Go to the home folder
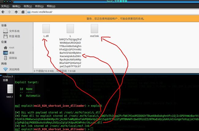The image size is (199, 131). pos(23,12)
